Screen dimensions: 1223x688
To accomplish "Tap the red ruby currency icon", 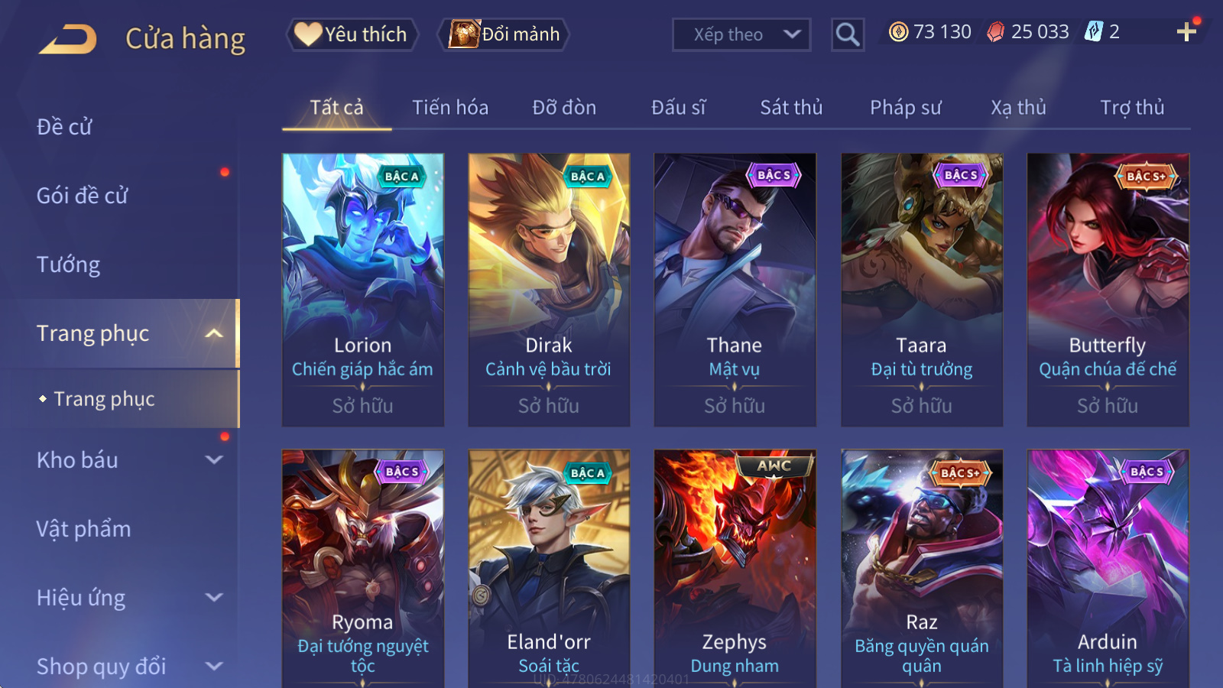I will (x=995, y=31).
